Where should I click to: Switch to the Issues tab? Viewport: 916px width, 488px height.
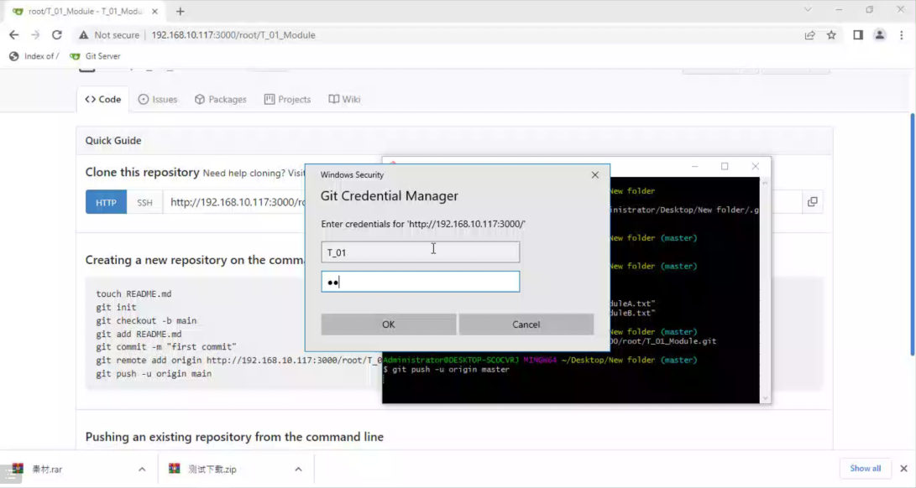157,99
